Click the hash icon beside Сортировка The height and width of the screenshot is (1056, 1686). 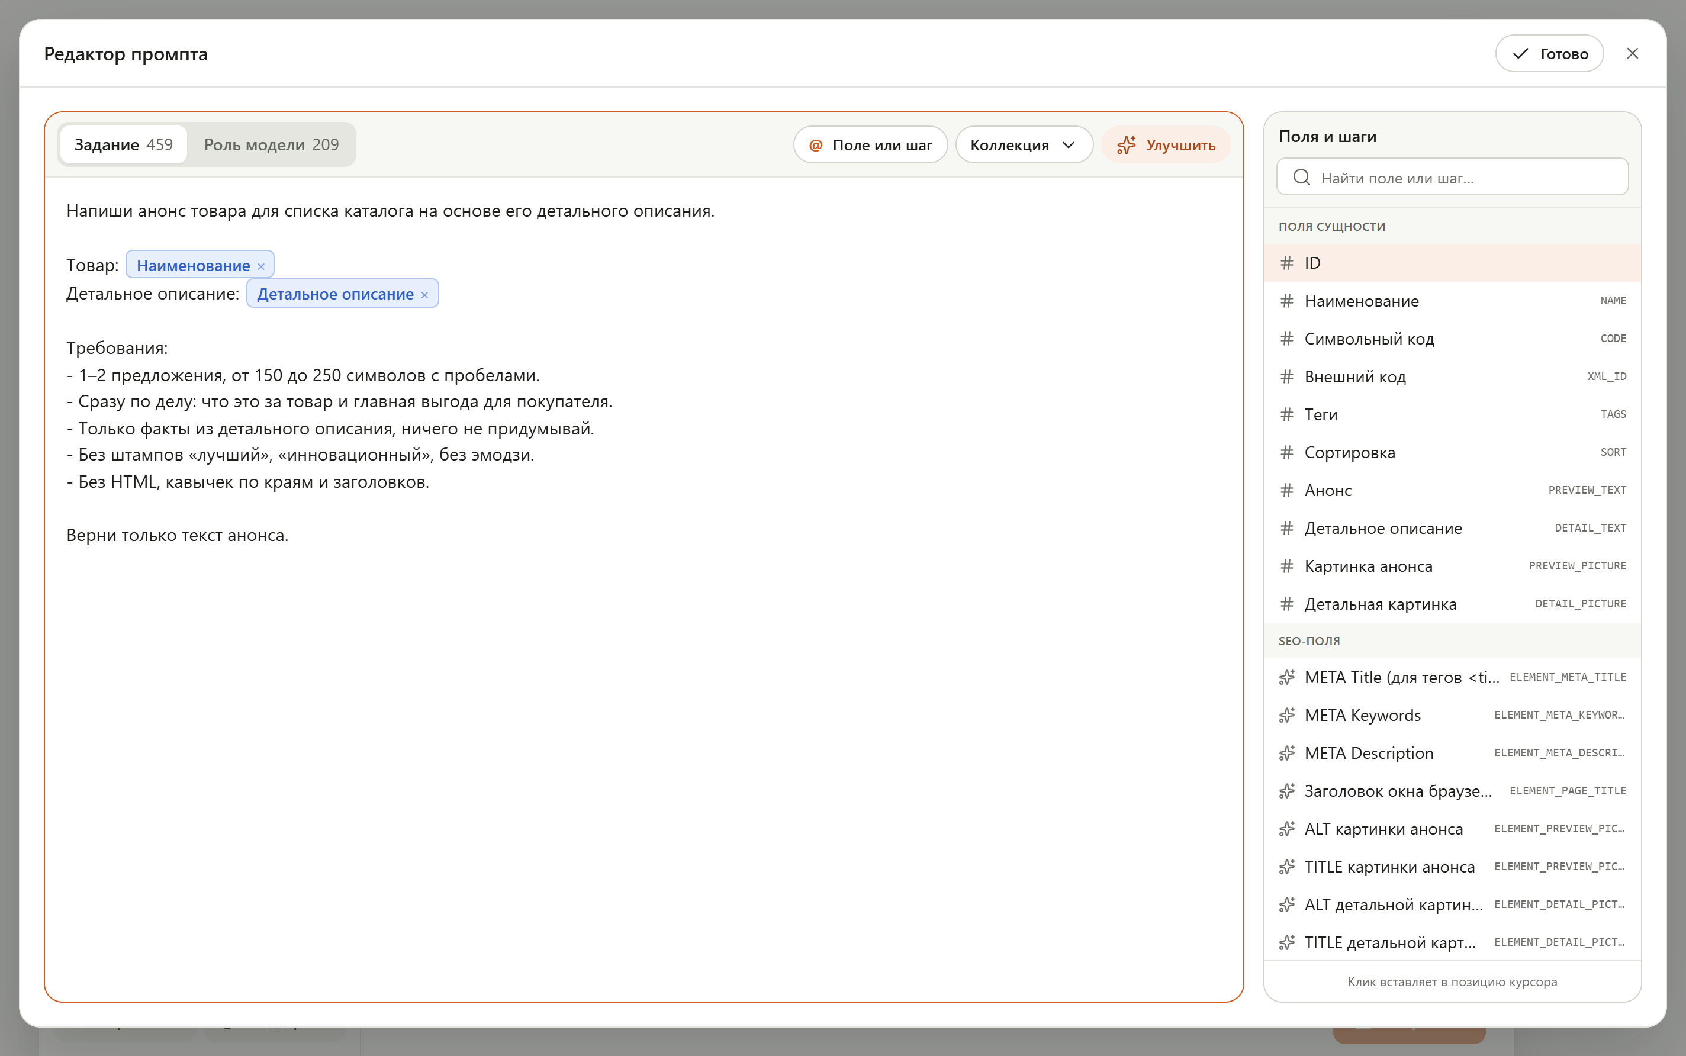pyautogui.click(x=1286, y=453)
